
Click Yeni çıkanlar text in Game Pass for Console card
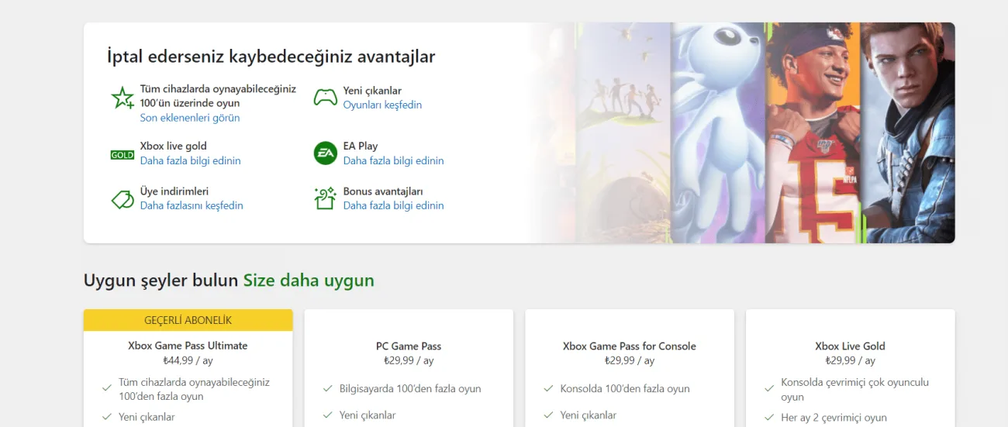click(589, 415)
